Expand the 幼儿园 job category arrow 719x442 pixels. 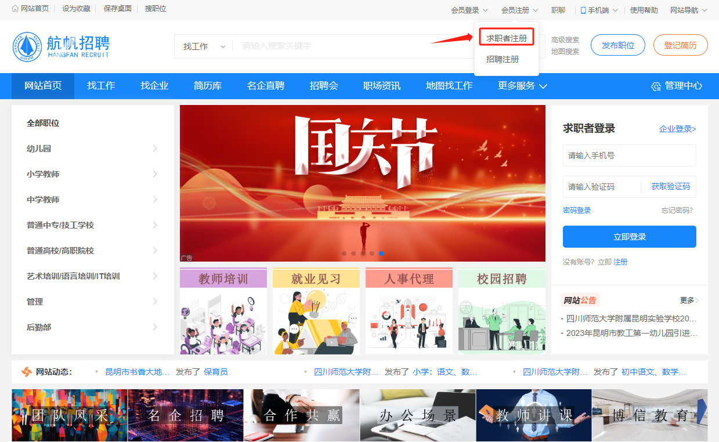[155, 148]
